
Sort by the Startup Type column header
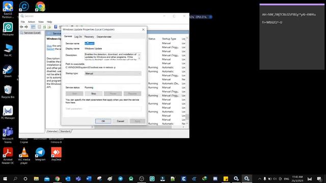click(x=169, y=39)
